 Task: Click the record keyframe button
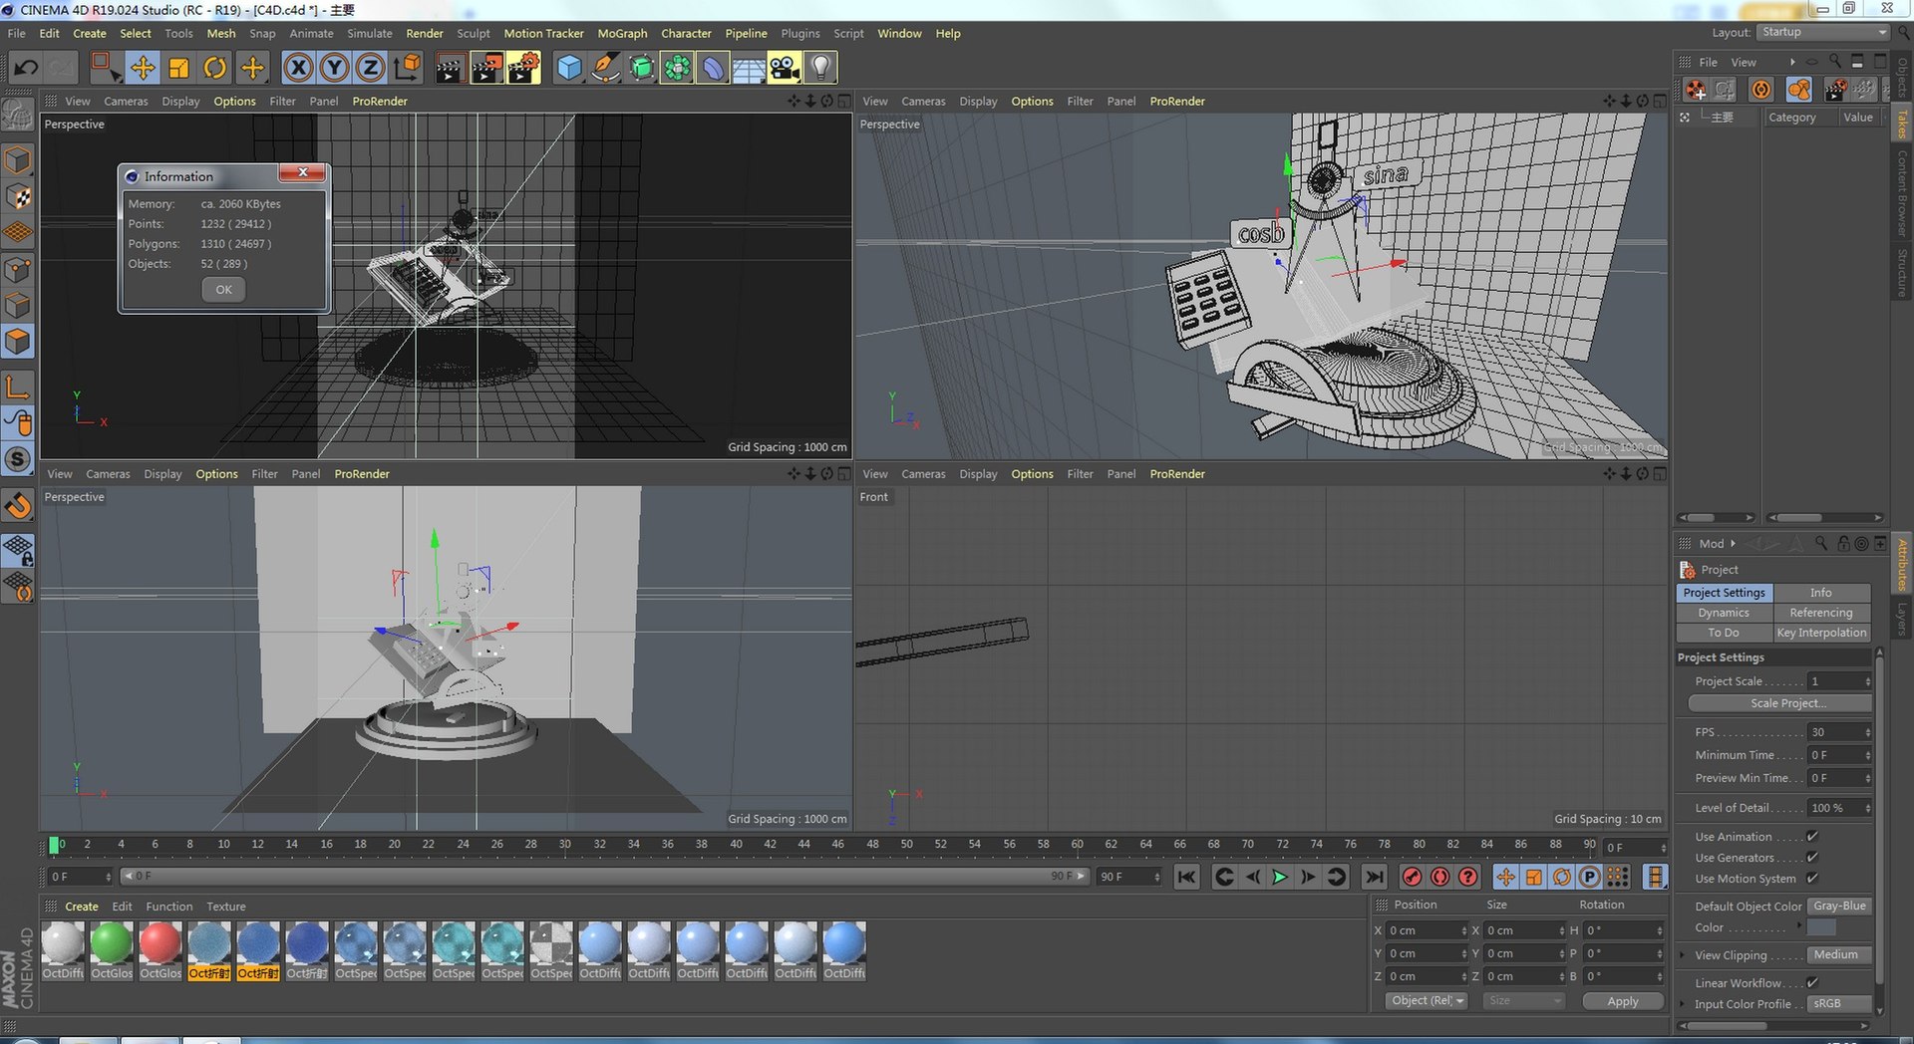pyautogui.click(x=1412, y=877)
